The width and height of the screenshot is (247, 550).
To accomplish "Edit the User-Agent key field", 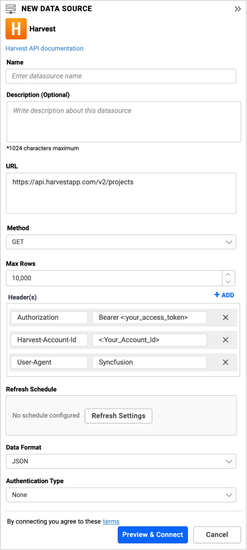I will click(x=49, y=362).
